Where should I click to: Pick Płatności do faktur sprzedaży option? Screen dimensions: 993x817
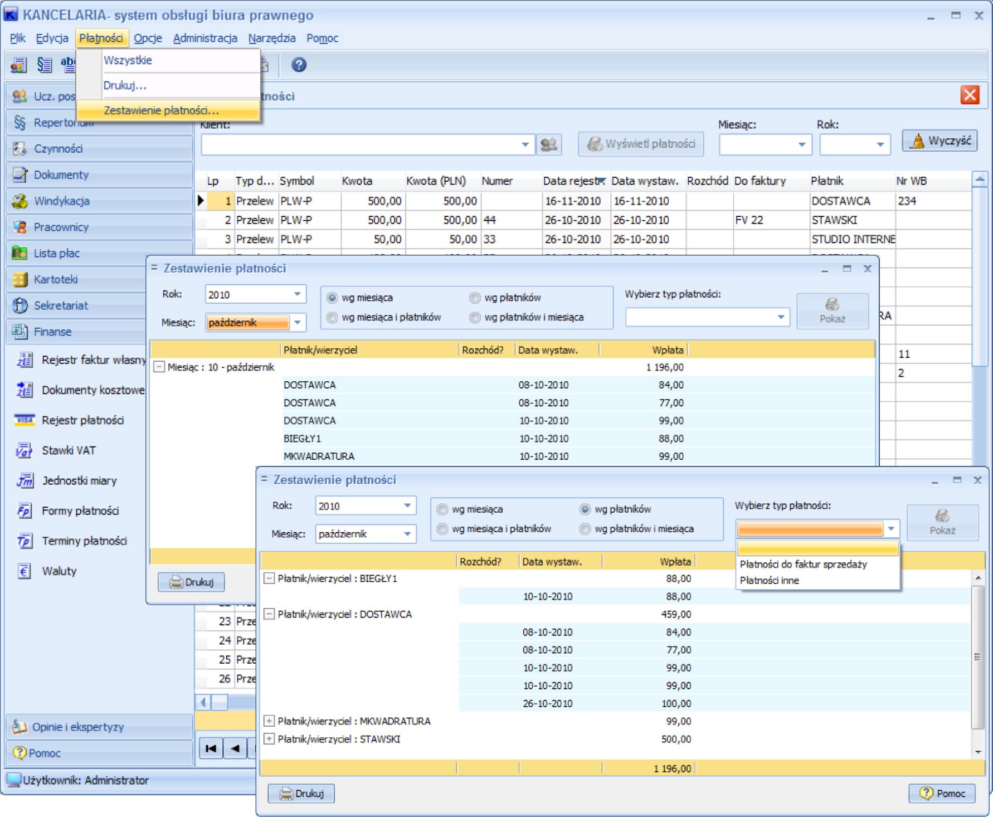[817, 565]
